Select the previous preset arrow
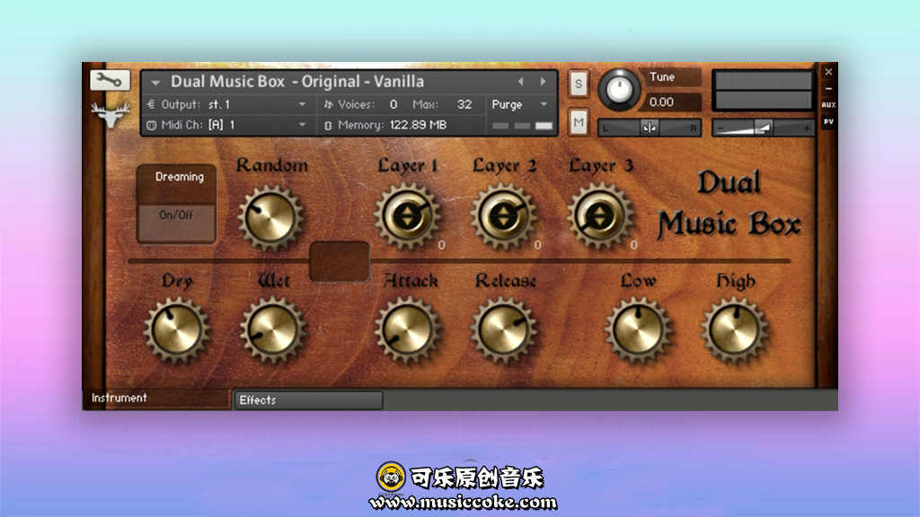This screenshot has width=920, height=517. click(x=520, y=82)
